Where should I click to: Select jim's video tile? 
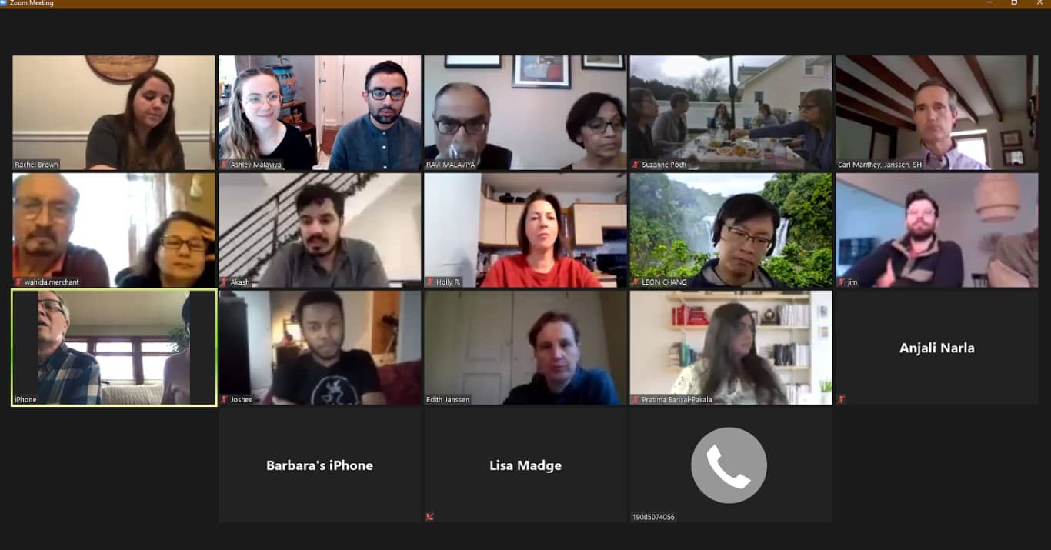[x=936, y=230]
